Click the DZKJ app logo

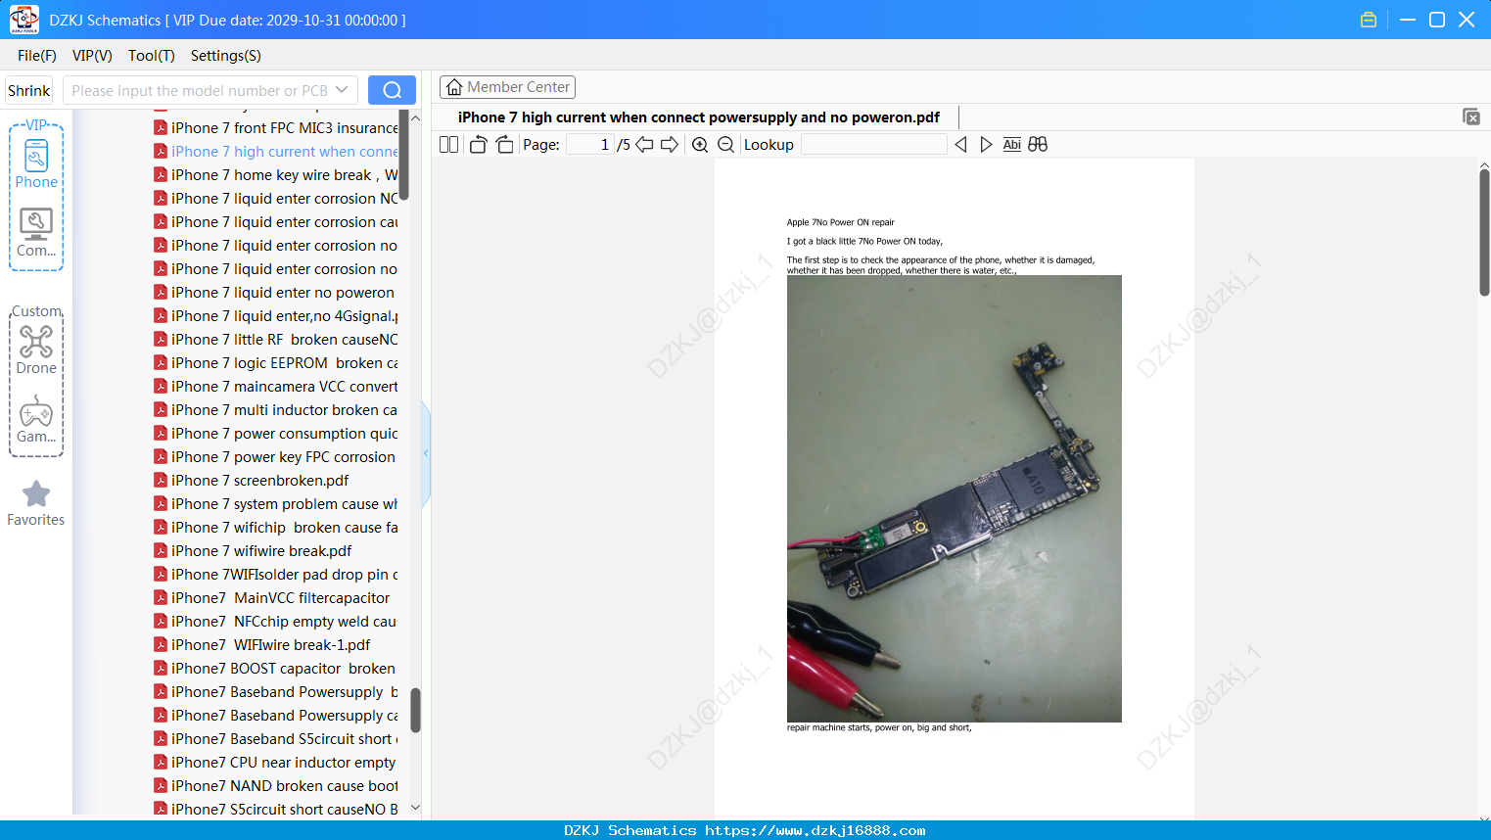coord(23,20)
